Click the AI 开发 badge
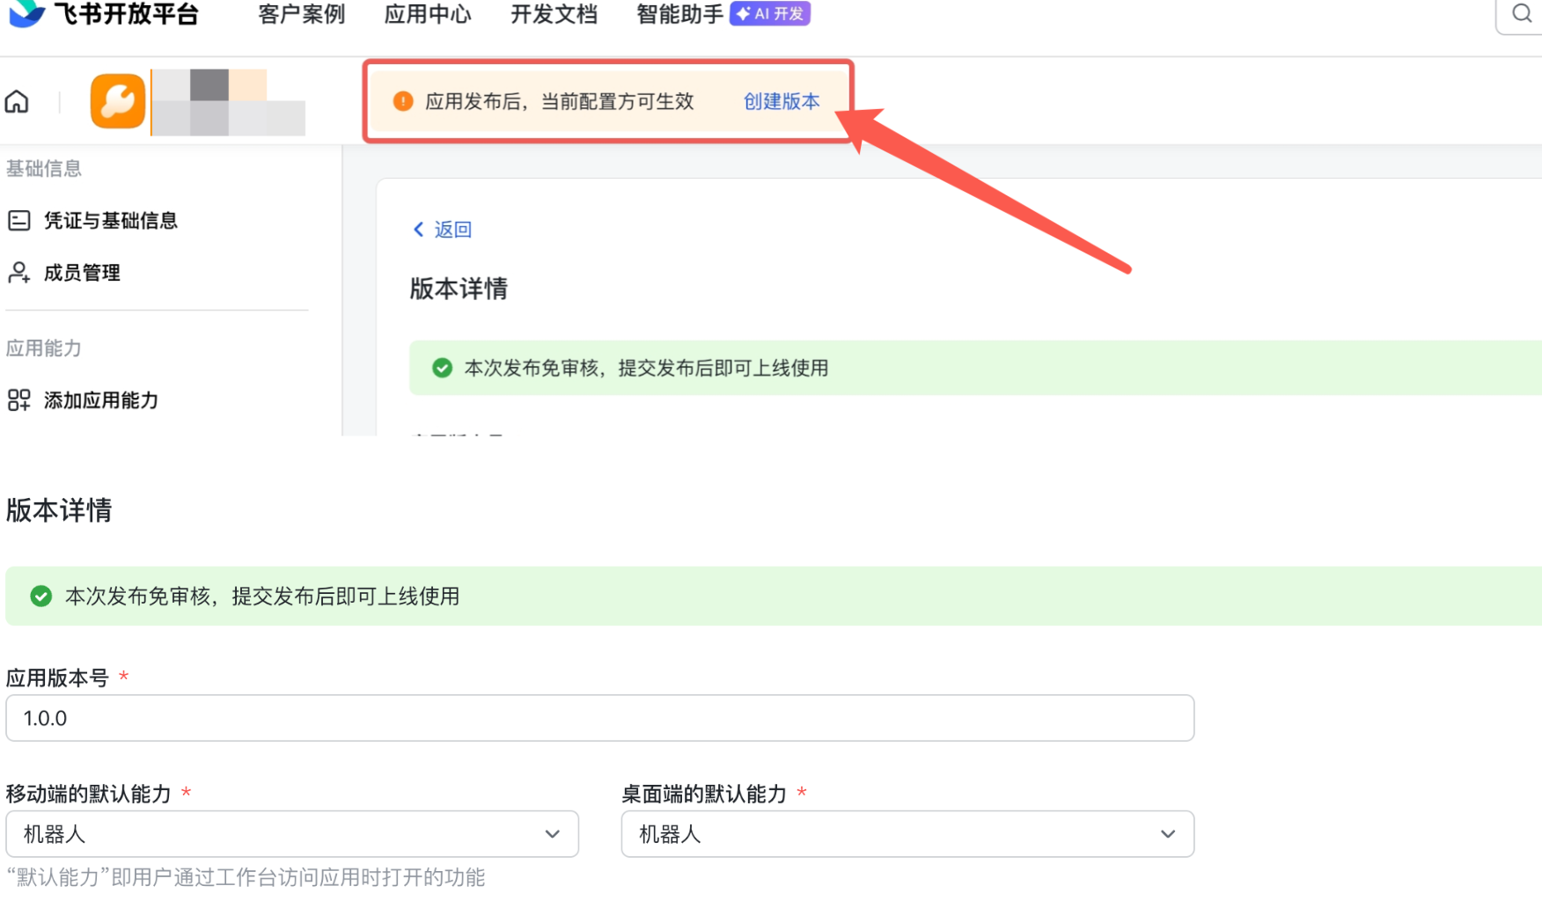The width and height of the screenshot is (1542, 908). tap(770, 14)
